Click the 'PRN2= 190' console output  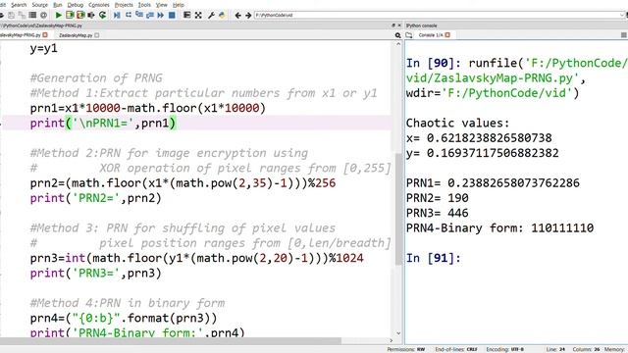(438, 198)
